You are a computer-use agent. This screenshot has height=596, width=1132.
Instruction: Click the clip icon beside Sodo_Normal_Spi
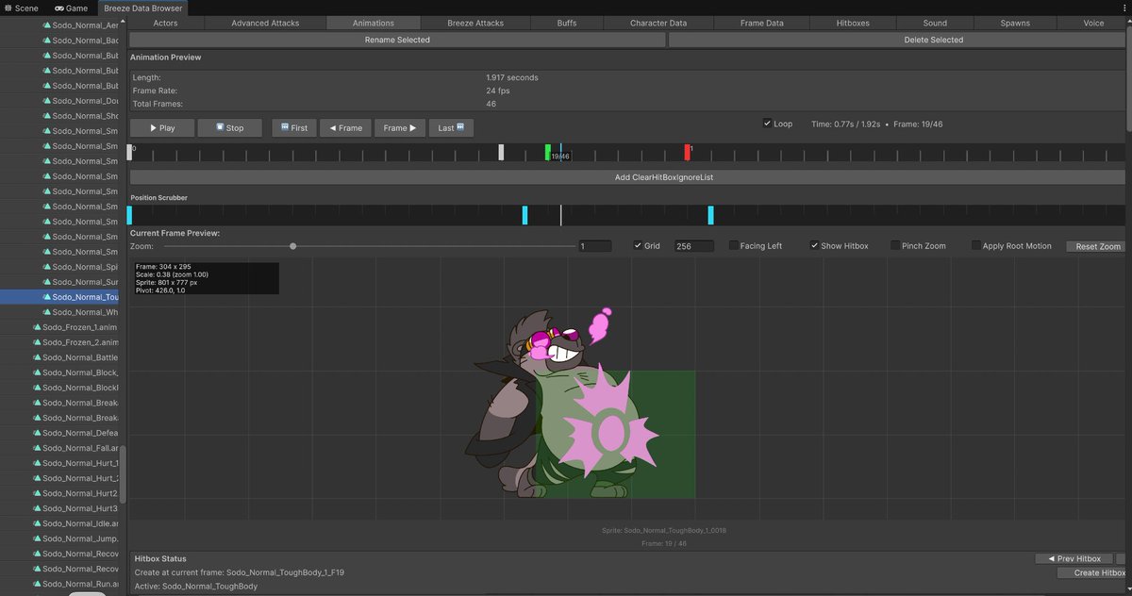tap(47, 266)
